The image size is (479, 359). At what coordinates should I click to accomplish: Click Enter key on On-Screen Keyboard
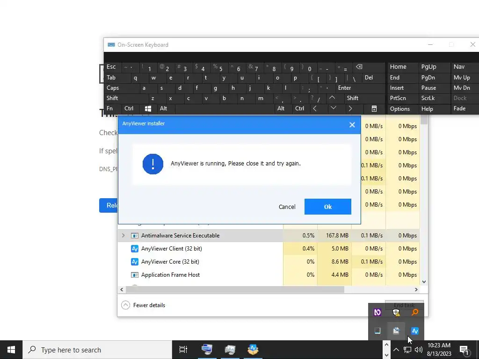360,88
